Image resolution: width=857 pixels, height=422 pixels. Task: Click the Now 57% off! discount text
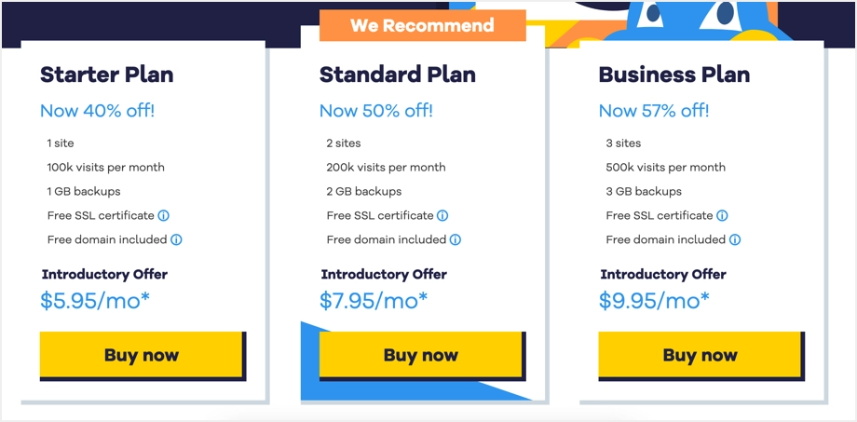pos(654,111)
